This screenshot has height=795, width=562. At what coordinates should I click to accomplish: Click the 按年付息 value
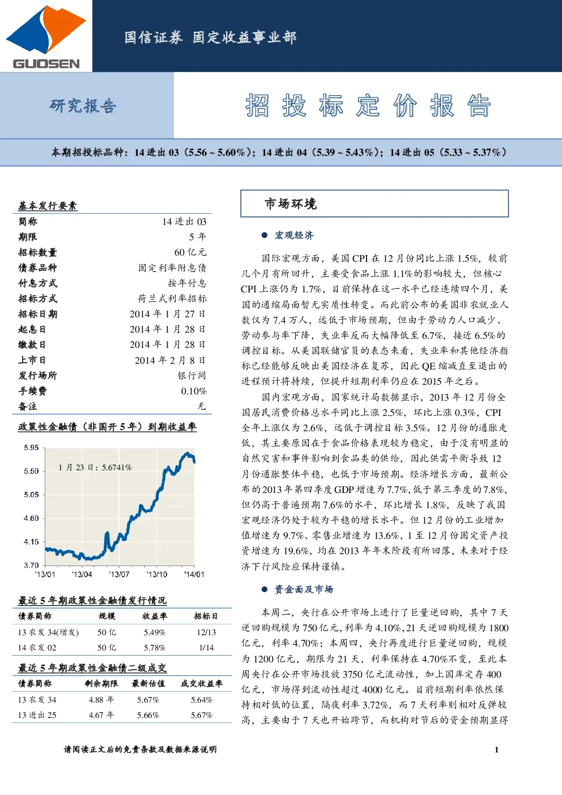click(x=187, y=283)
